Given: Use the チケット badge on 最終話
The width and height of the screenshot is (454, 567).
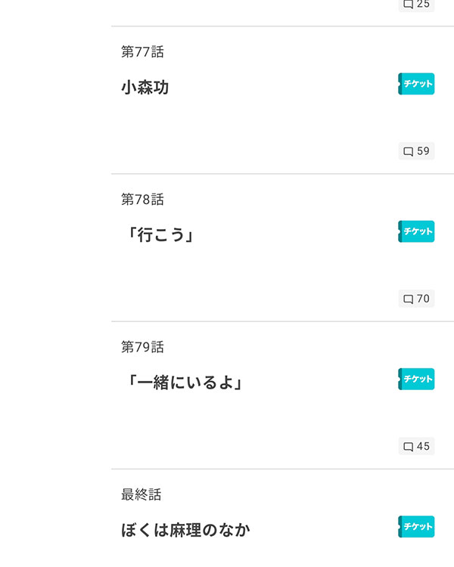Looking at the screenshot, I should tap(416, 526).
